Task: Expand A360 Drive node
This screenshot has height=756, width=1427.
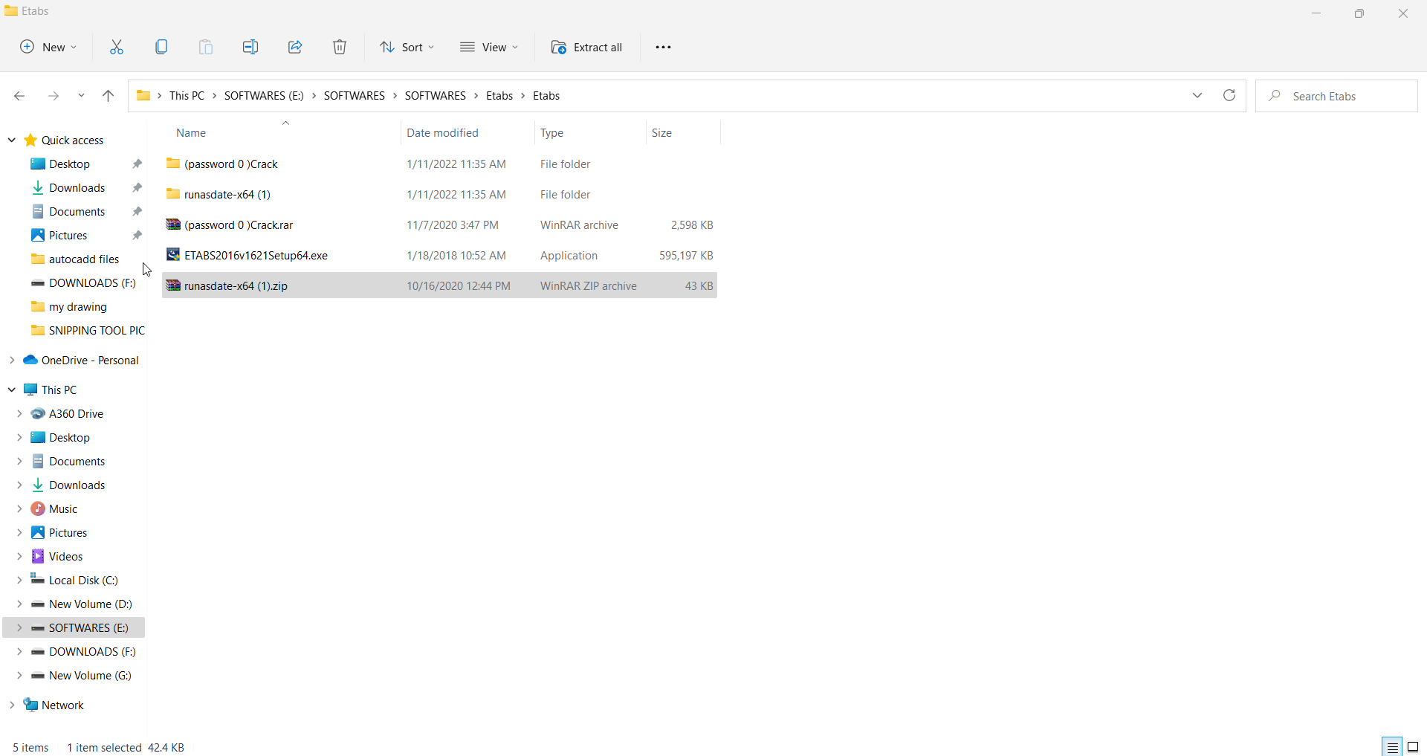Action: tap(19, 413)
